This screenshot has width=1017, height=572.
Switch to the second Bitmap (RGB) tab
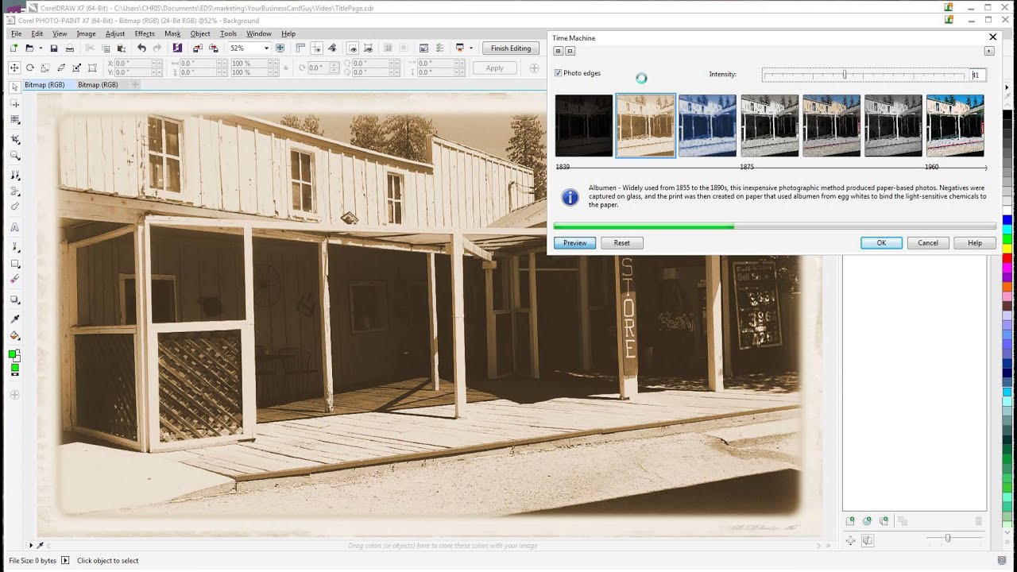[98, 85]
